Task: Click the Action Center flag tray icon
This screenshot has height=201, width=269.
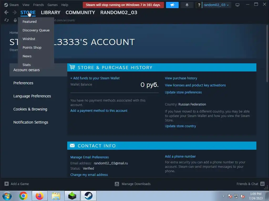Action: 230,196
